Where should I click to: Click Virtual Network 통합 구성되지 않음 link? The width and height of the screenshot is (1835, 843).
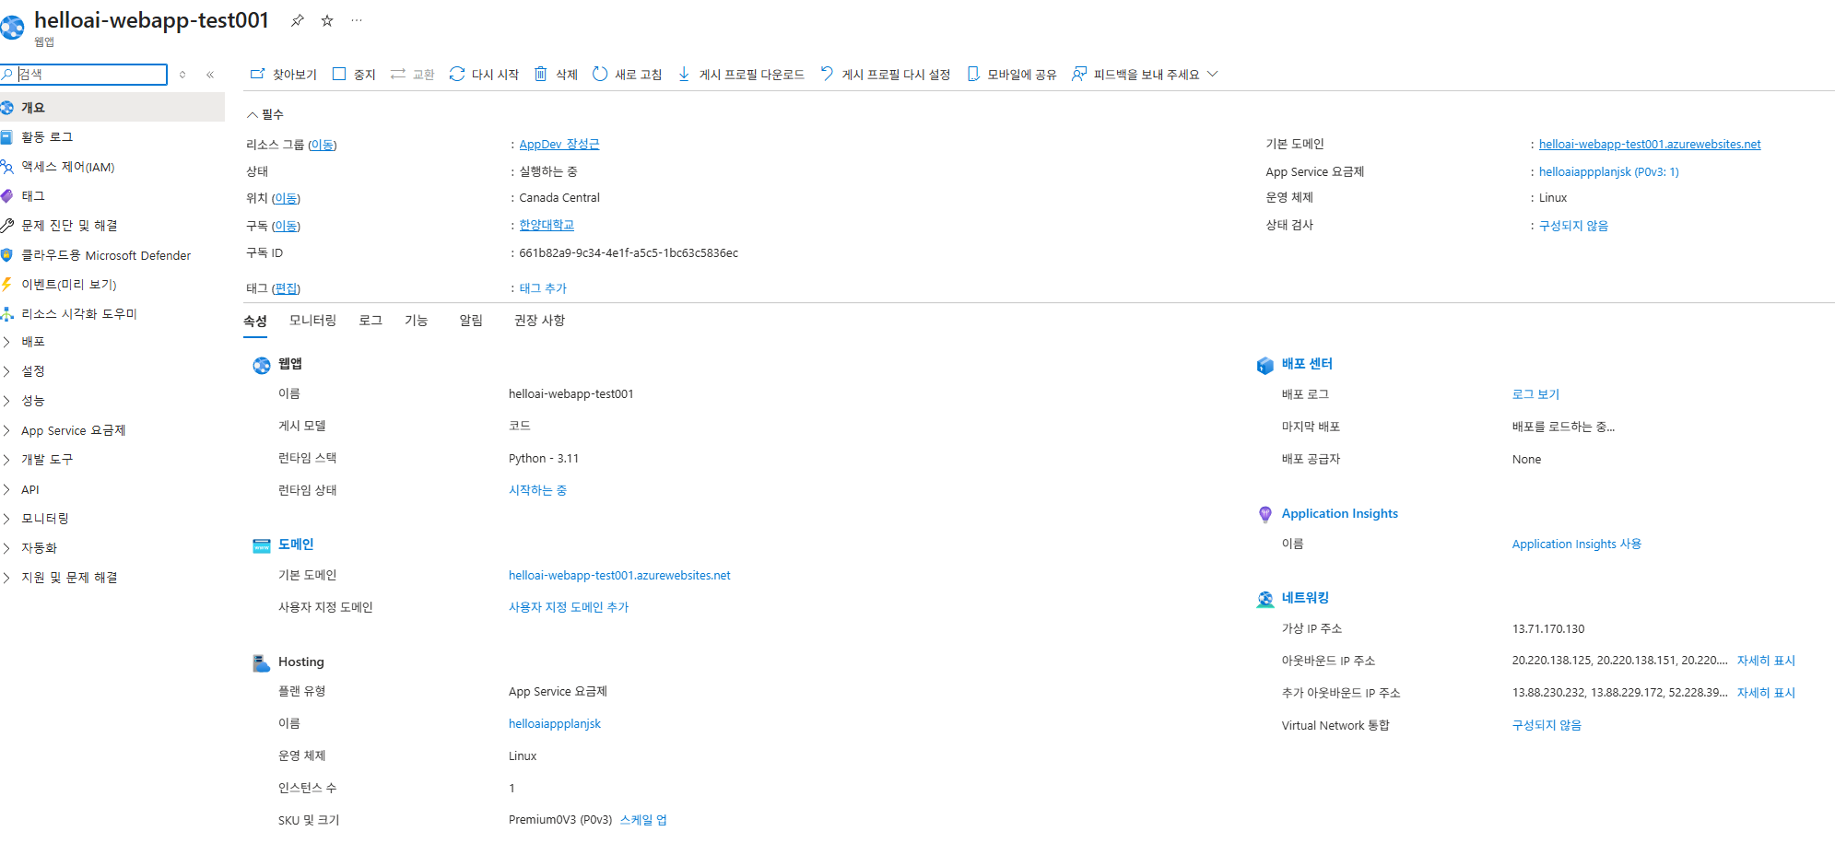click(x=1547, y=726)
